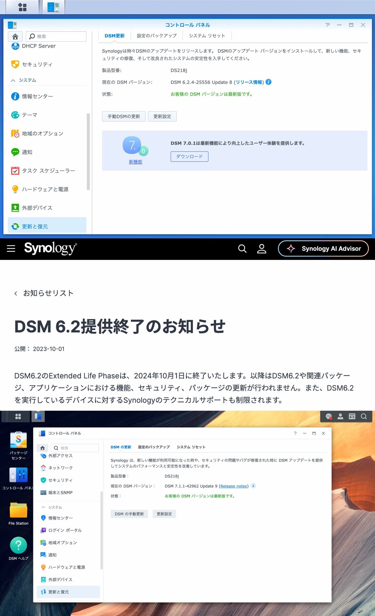Click the Synology AI Advisor button
The image size is (375, 616).
(323, 249)
